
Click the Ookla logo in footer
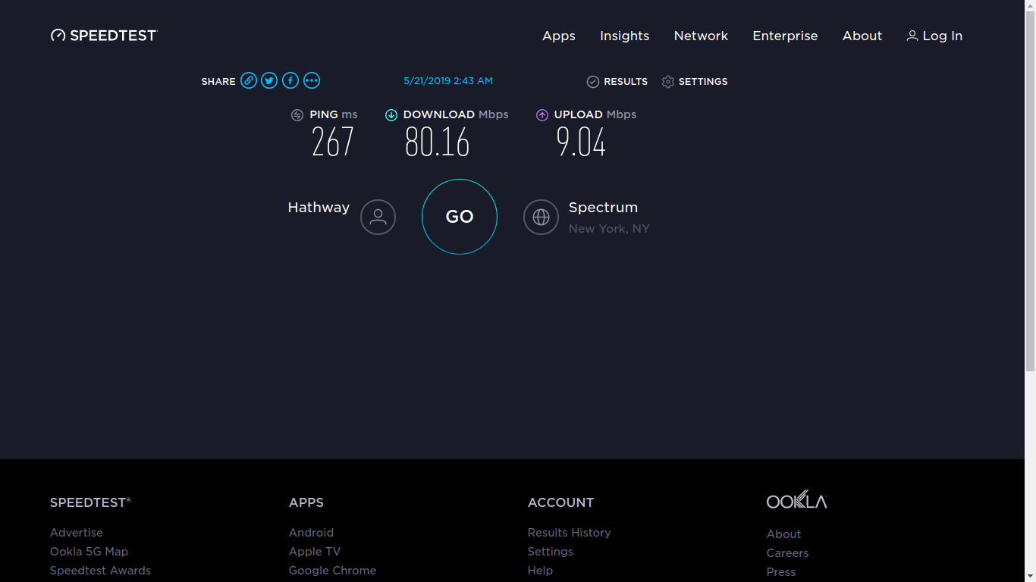pyautogui.click(x=796, y=500)
